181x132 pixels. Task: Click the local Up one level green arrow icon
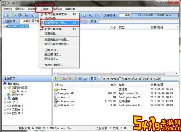tap(55, 79)
